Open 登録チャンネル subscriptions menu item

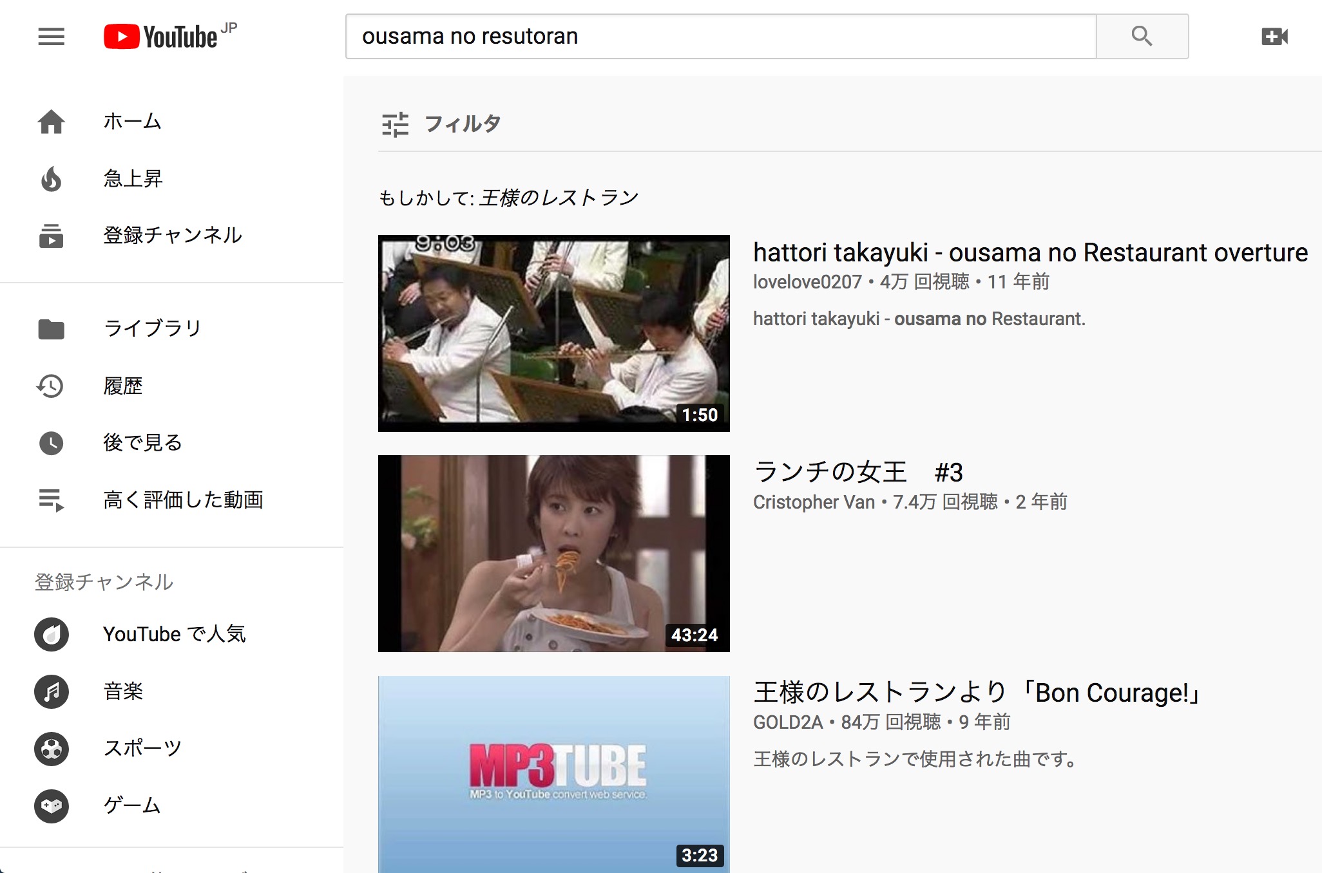coord(171,236)
